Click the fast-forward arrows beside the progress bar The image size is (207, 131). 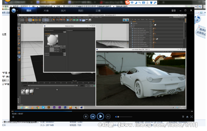coord(192,111)
